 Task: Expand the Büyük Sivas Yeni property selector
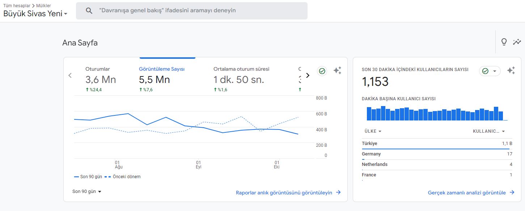click(35, 14)
